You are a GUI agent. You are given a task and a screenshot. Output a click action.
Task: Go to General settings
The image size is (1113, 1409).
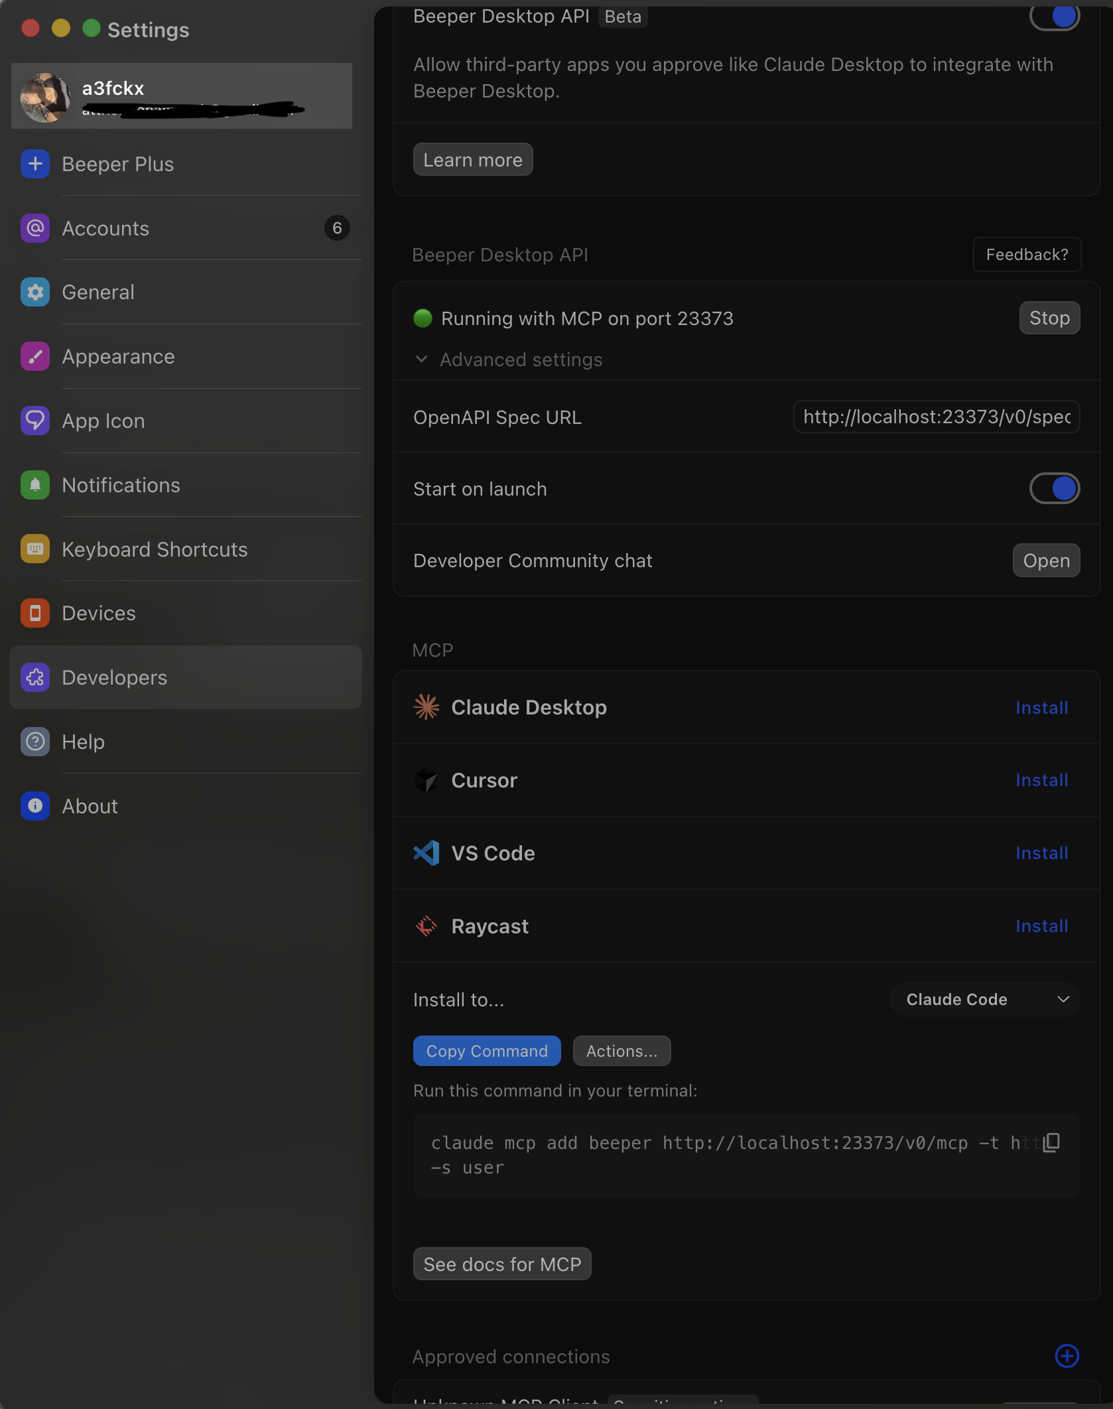click(x=34, y=292)
